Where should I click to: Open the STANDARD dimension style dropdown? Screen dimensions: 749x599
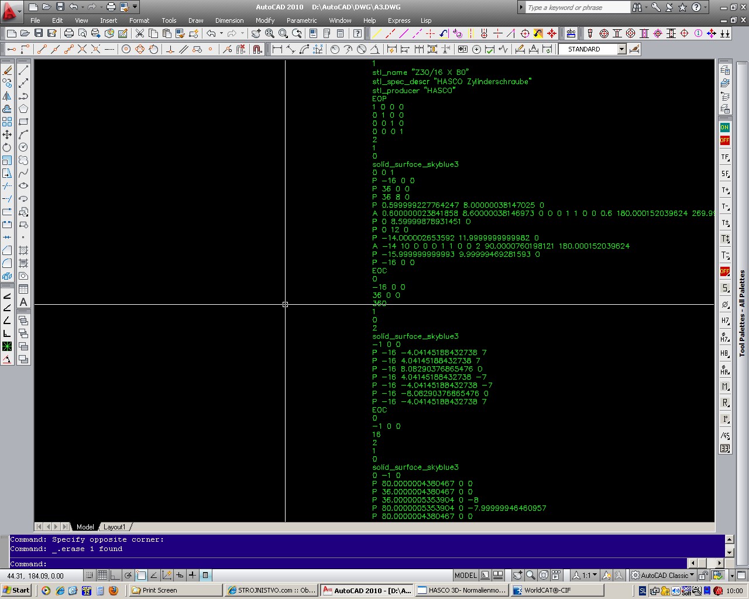coord(621,50)
